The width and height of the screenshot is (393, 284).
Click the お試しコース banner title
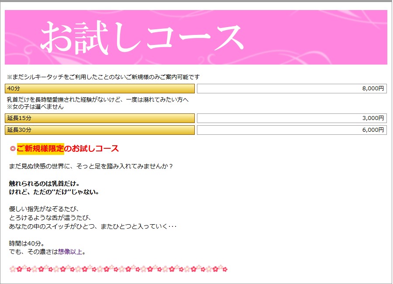click(x=142, y=38)
